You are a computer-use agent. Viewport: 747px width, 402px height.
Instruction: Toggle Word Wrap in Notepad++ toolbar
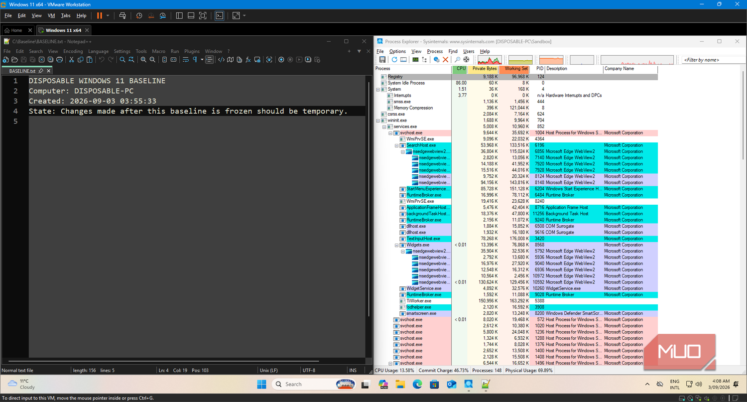[185, 60]
